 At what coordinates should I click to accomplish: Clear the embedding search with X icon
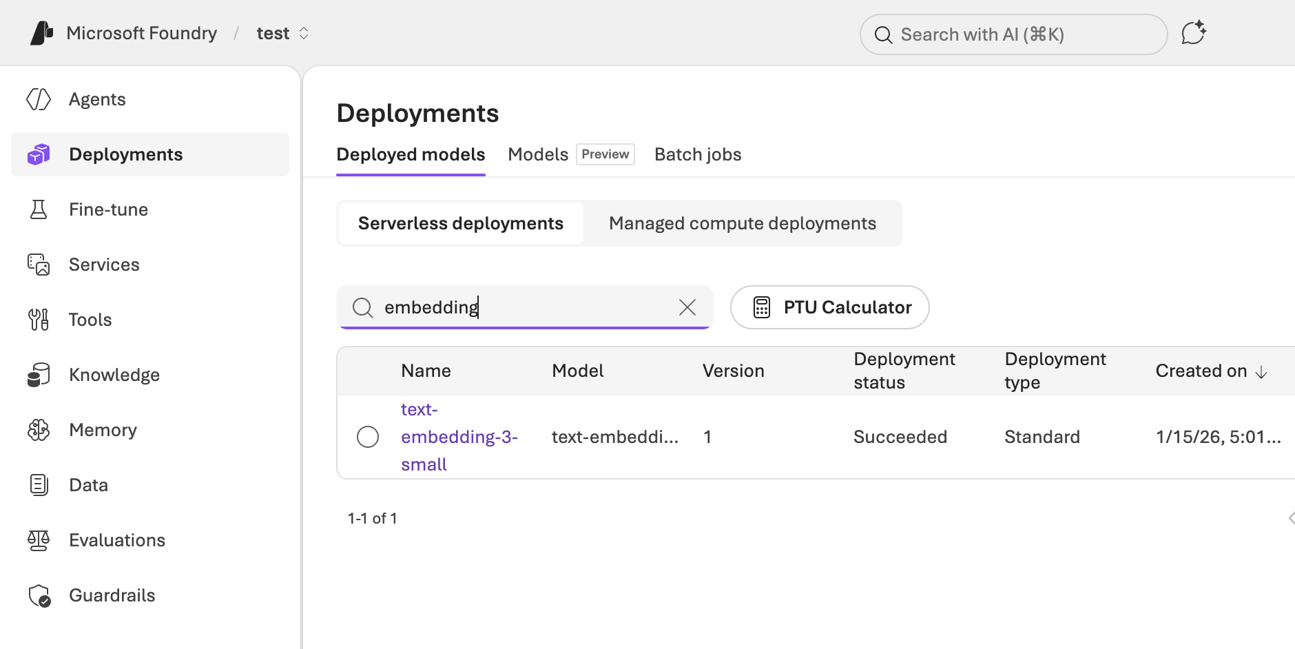pos(687,307)
